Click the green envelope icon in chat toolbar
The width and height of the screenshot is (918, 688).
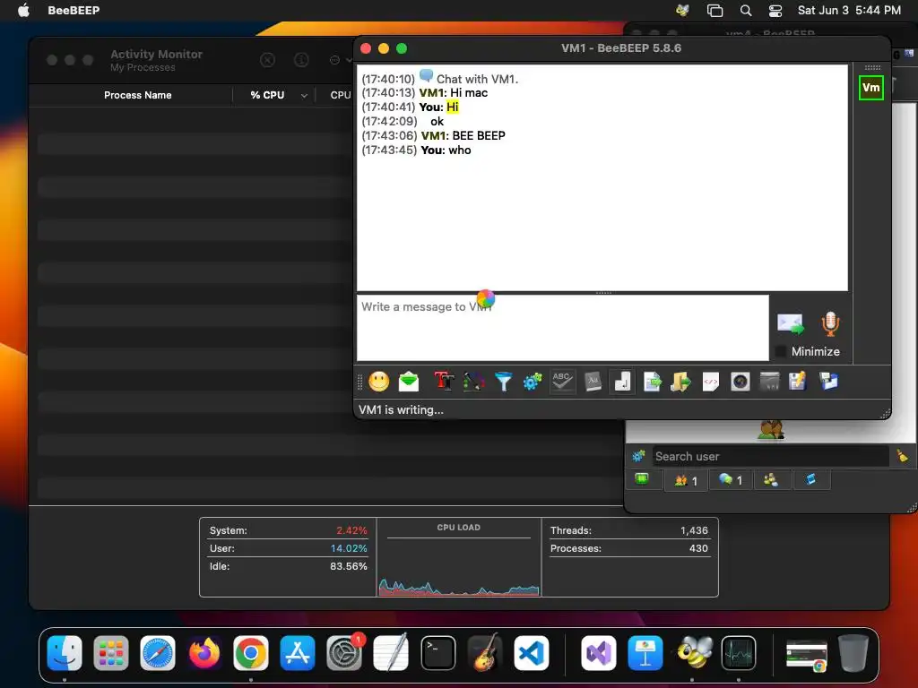coord(409,382)
